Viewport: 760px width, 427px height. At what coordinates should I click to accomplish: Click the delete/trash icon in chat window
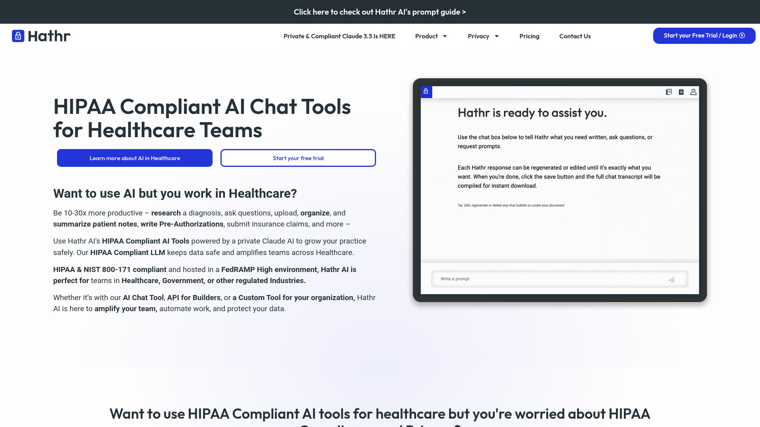click(681, 92)
